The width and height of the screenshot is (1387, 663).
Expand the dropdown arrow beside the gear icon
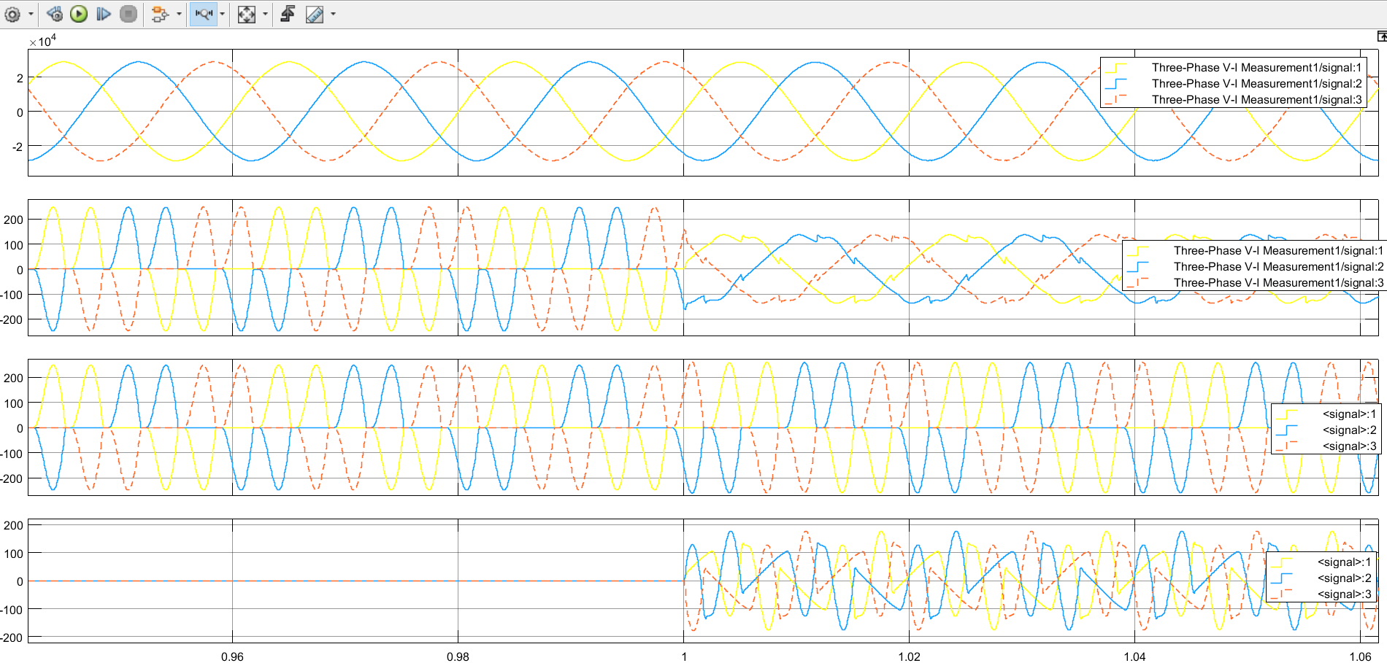[31, 14]
